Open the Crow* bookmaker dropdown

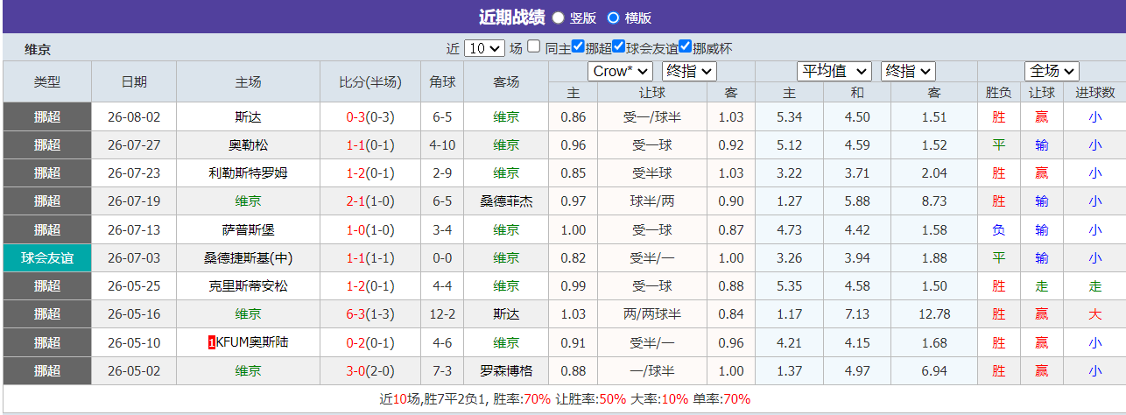point(620,71)
